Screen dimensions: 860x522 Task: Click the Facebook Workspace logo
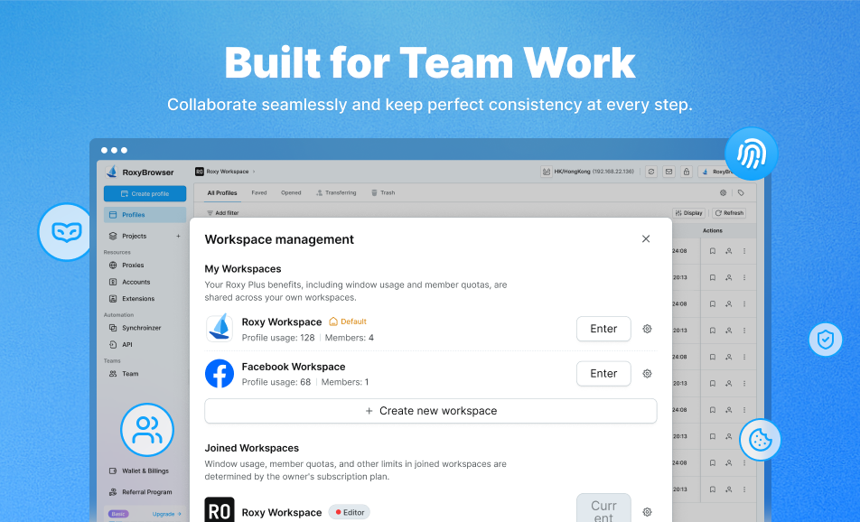(220, 373)
